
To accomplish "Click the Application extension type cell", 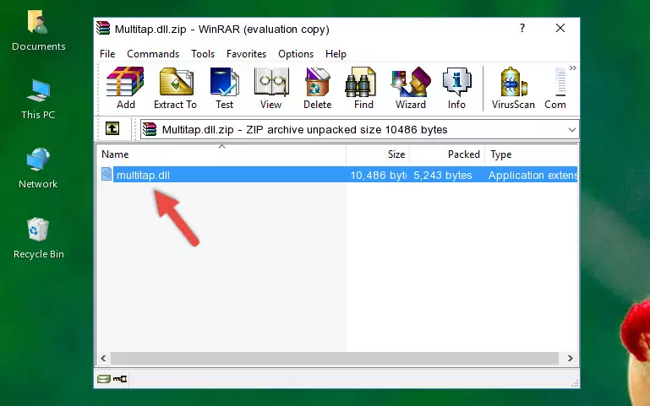I will (x=533, y=175).
